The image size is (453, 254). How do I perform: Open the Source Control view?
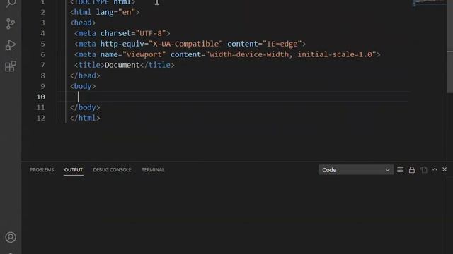click(x=11, y=23)
